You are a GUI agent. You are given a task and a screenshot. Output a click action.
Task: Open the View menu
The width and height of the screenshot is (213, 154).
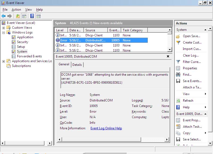(28, 10)
